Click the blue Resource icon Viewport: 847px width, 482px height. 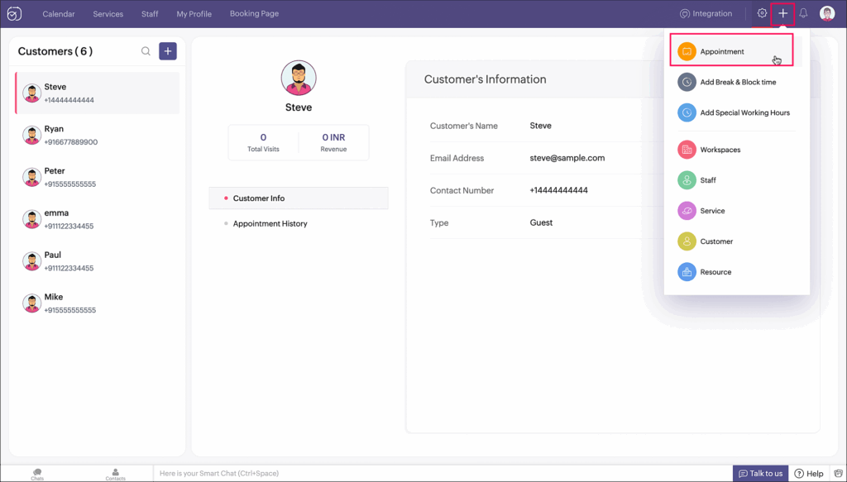687,272
